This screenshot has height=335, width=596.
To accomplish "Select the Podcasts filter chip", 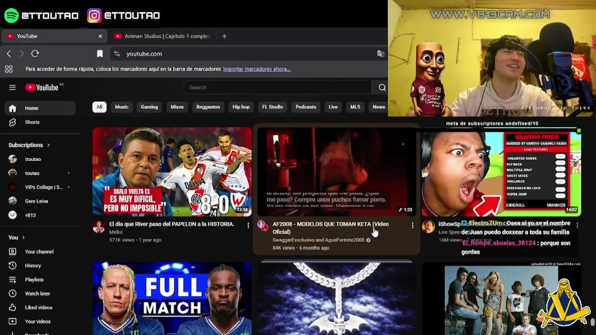I will 305,107.
